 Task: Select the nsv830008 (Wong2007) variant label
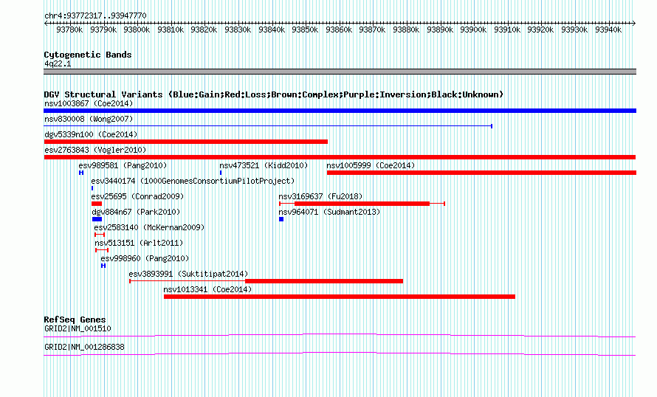(89, 119)
